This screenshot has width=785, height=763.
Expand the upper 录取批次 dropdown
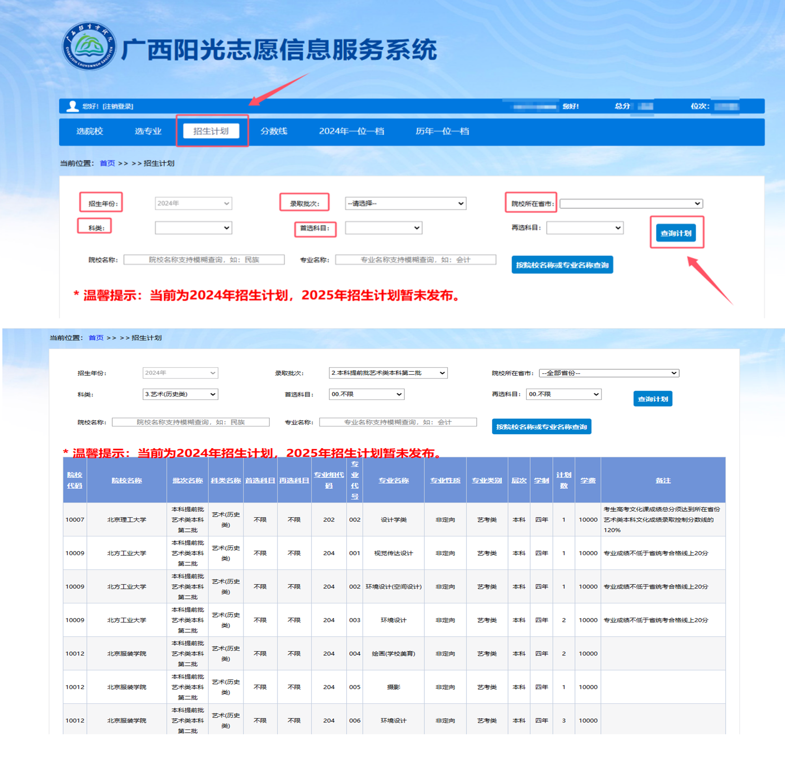(405, 204)
